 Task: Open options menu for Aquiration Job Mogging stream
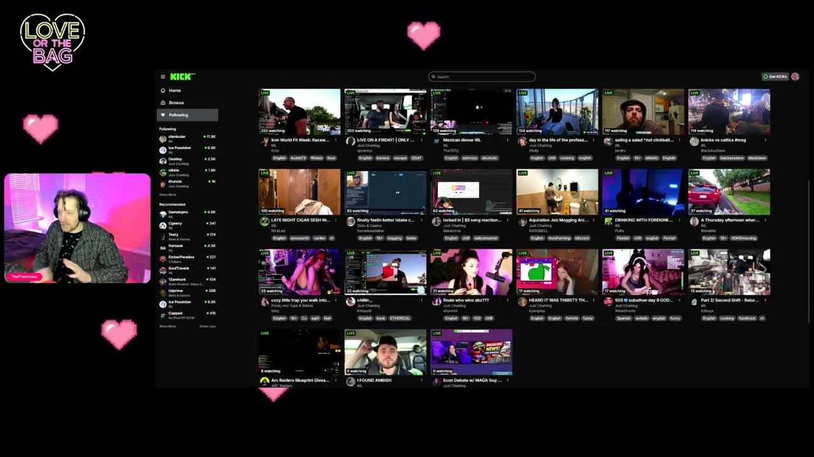(594, 220)
